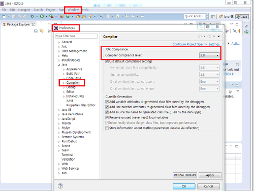Image resolution: width=254 pixels, height=191 pixels.
Task: Click Forward navigation arrow in main toolbar
Action: (x=142, y=16)
